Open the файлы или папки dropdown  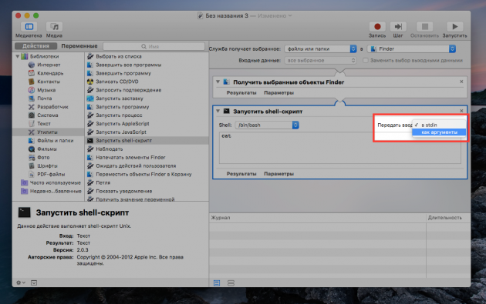coord(320,48)
